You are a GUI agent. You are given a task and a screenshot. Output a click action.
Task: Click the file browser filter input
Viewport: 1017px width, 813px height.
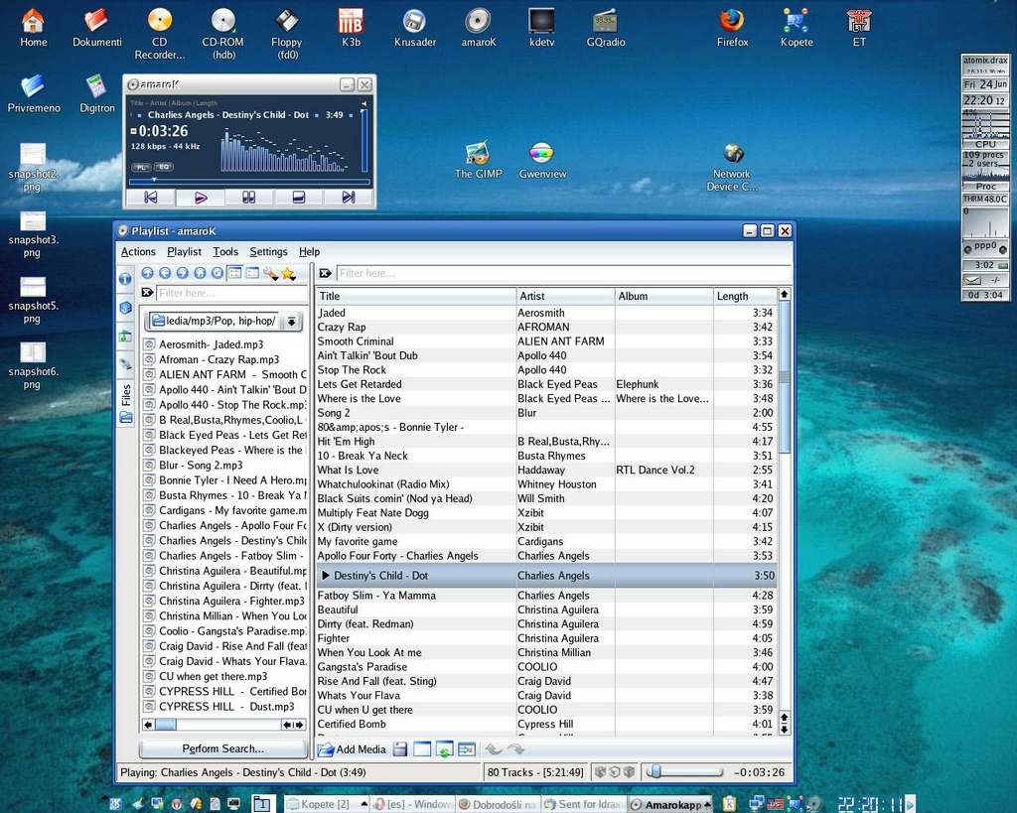[x=231, y=293]
